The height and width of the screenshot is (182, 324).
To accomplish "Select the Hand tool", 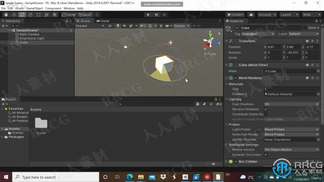I will (6, 15).
